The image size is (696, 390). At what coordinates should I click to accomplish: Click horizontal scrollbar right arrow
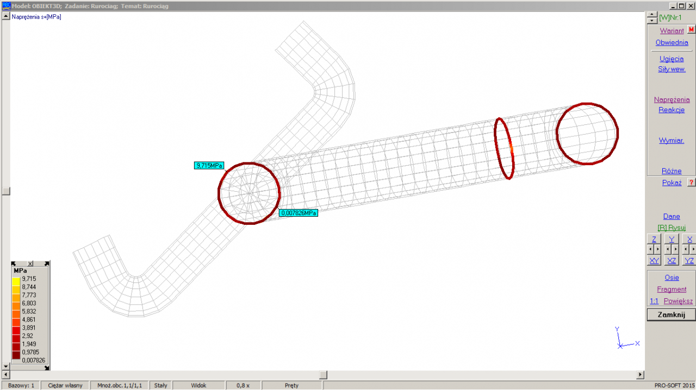click(x=640, y=375)
